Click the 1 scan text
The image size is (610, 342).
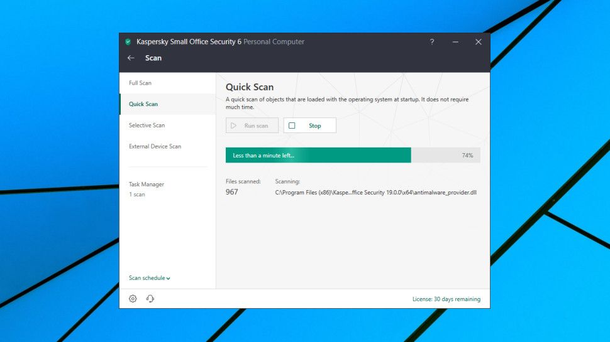(x=137, y=195)
